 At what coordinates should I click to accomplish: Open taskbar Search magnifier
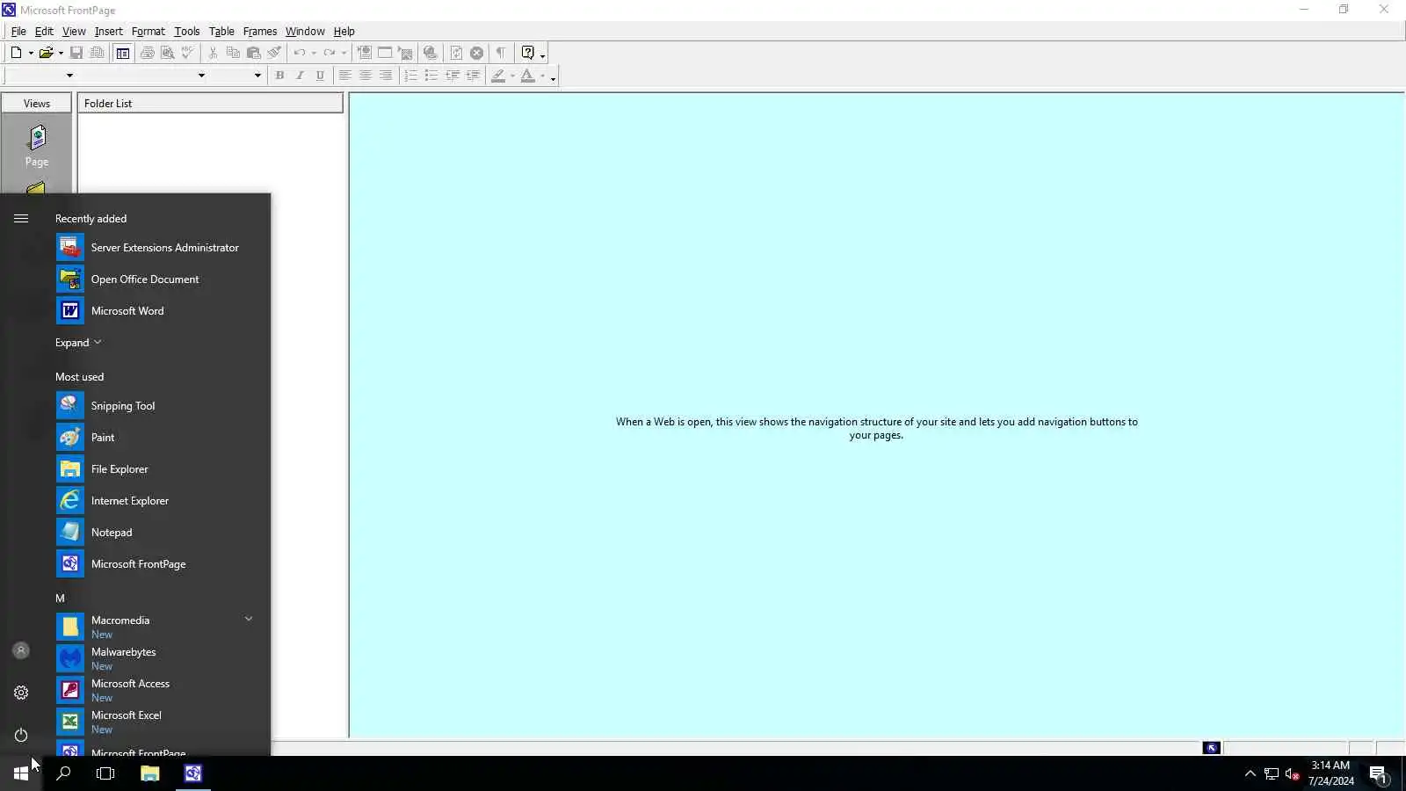coord(63,773)
